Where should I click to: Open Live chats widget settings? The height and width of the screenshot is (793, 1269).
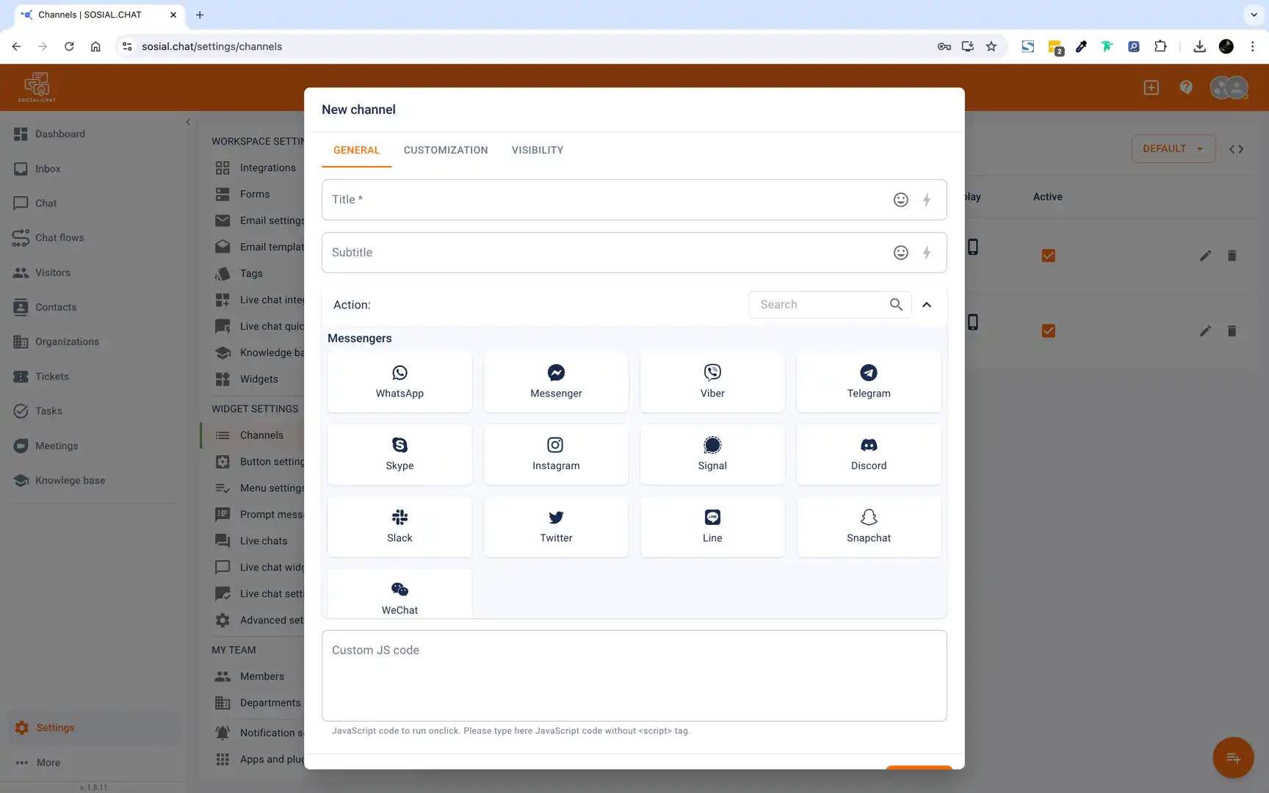click(263, 540)
